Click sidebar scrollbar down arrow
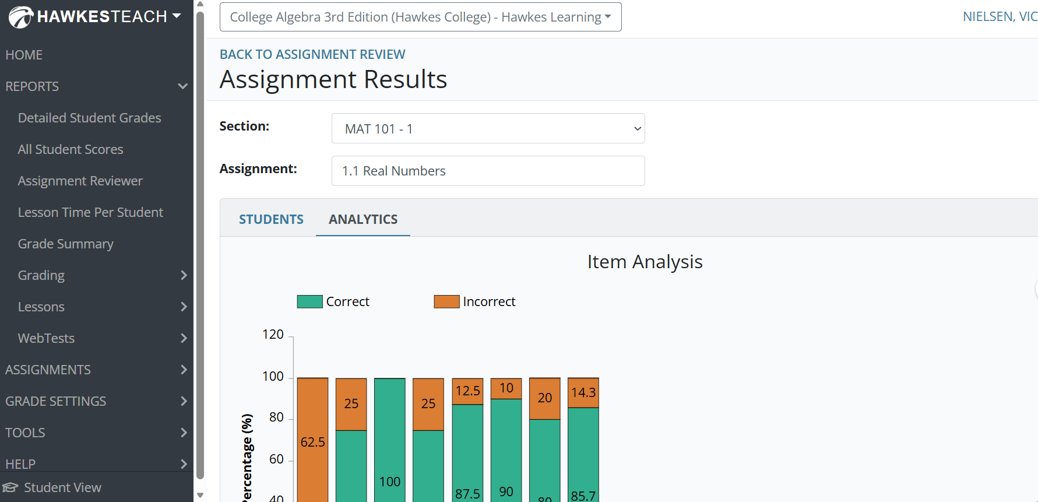1038x502 pixels. (200, 495)
